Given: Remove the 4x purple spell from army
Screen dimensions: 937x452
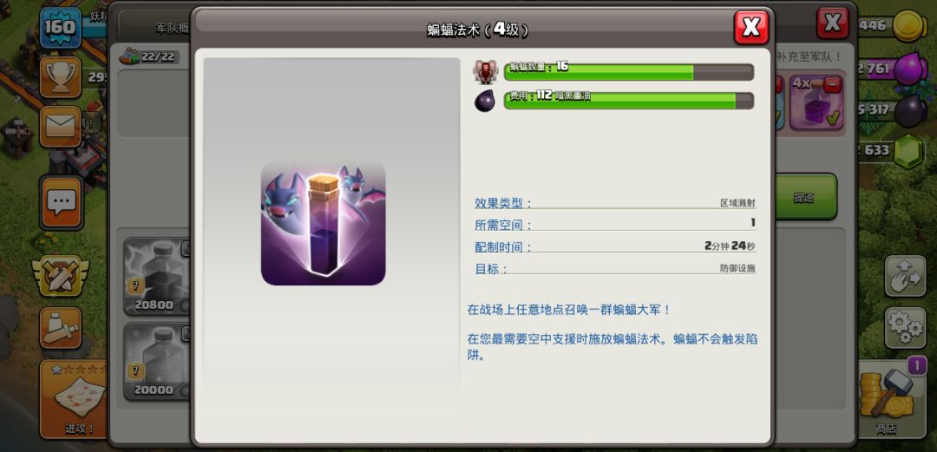Looking at the screenshot, I should (831, 84).
